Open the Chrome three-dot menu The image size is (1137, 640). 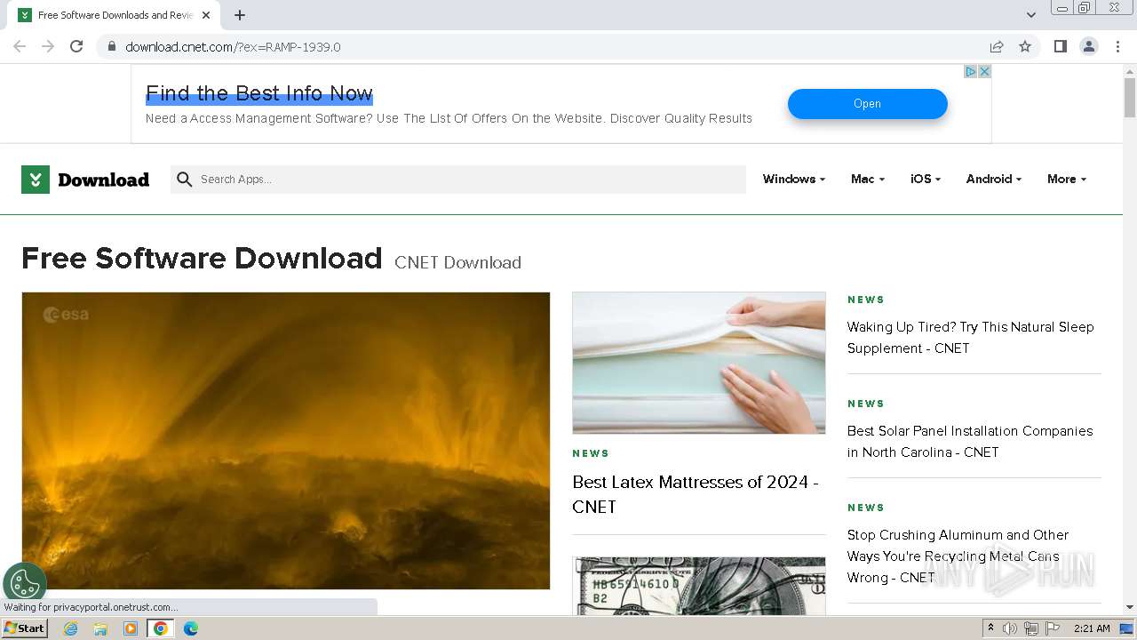pyautogui.click(x=1117, y=46)
